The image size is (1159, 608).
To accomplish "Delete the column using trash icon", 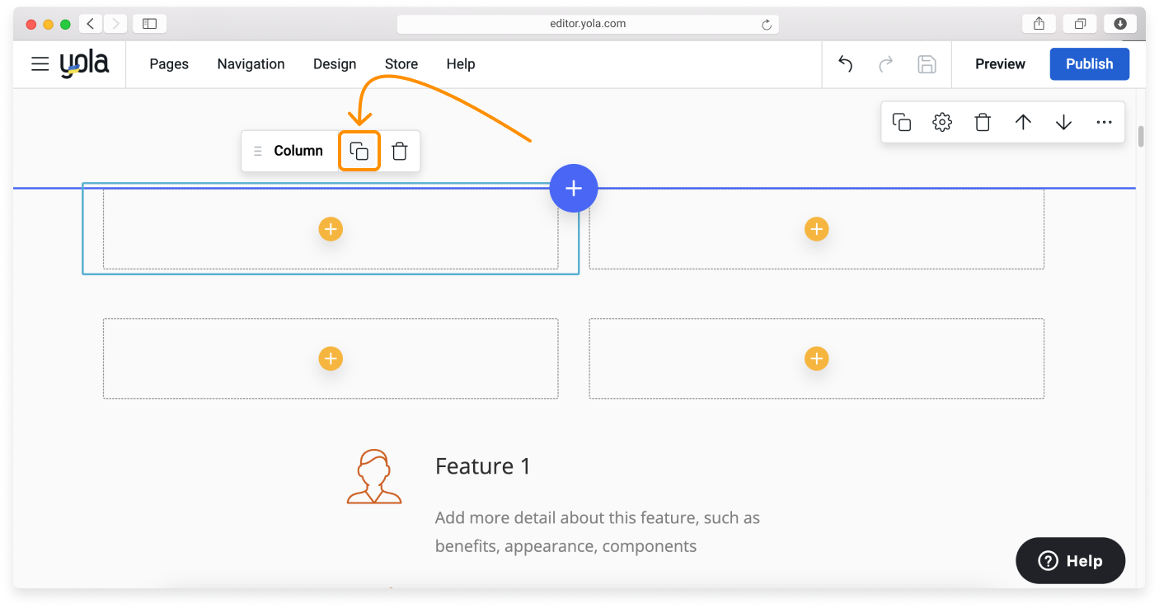I will coord(400,151).
